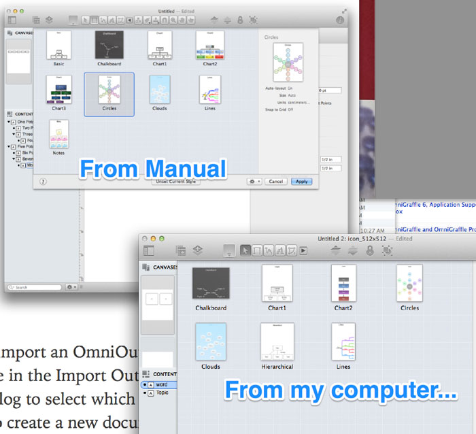
Task: Click New Canvas icon in Untitled 2 window
Action: pos(181,250)
